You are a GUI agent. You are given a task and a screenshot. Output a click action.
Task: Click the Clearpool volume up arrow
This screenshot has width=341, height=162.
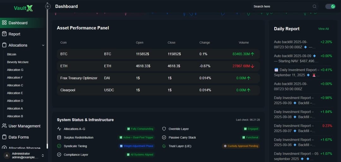248,90
